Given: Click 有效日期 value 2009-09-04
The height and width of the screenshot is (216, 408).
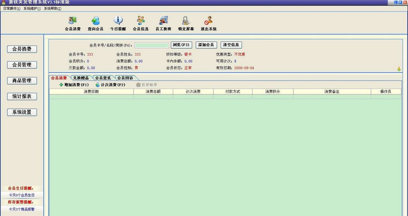Looking at the screenshot, I should coord(244,68).
